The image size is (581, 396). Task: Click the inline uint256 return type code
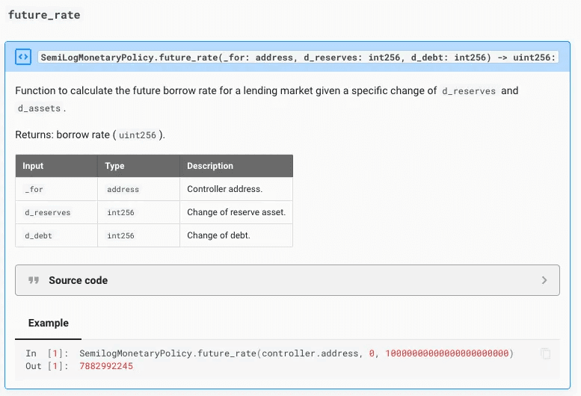[138, 135]
